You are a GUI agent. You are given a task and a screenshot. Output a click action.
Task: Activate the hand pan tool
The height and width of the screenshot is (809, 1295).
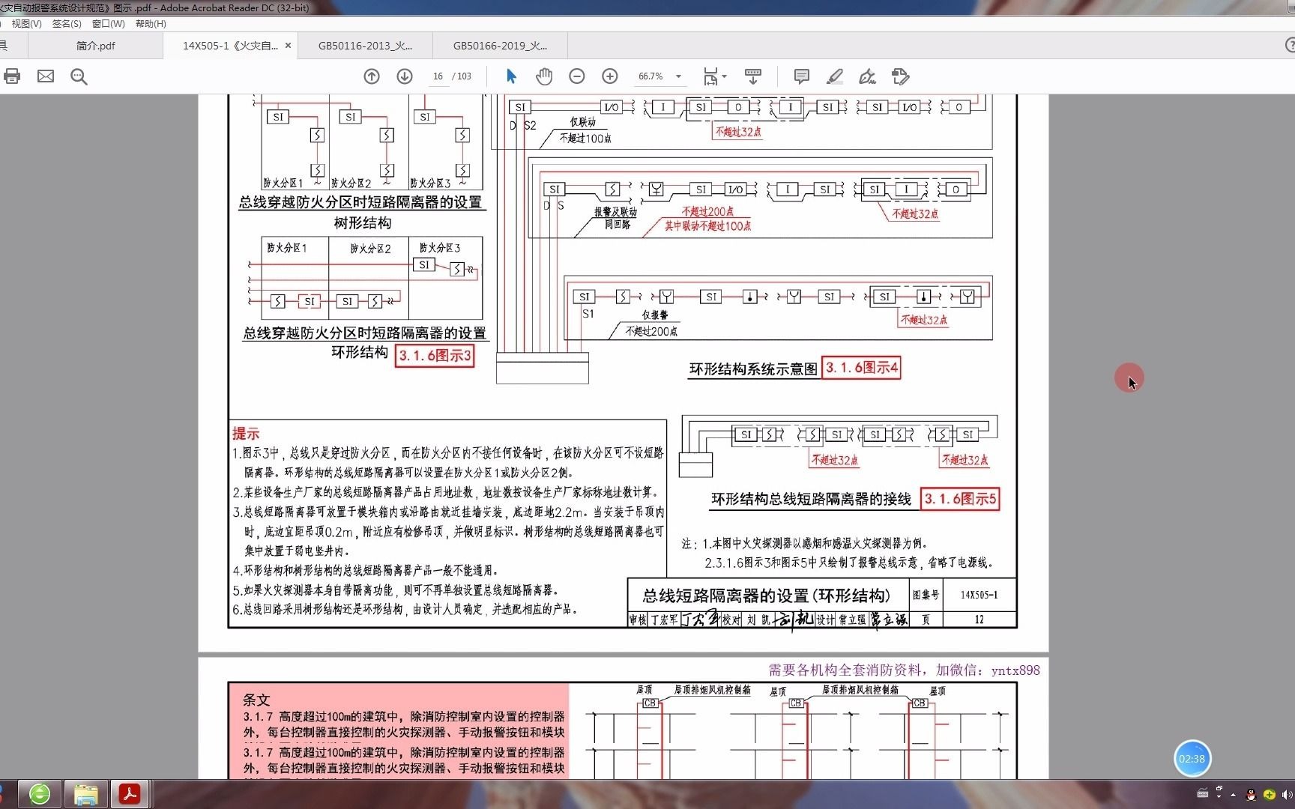click(544, 76)
